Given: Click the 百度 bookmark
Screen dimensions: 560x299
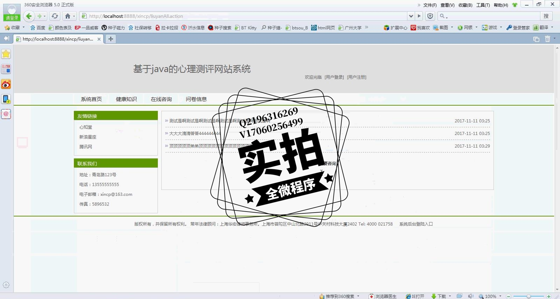Looking at the screenshot, I should click(x=38, y=28).
